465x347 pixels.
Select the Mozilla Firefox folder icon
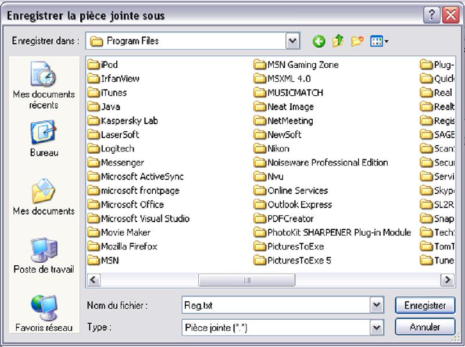coord(93,246)
